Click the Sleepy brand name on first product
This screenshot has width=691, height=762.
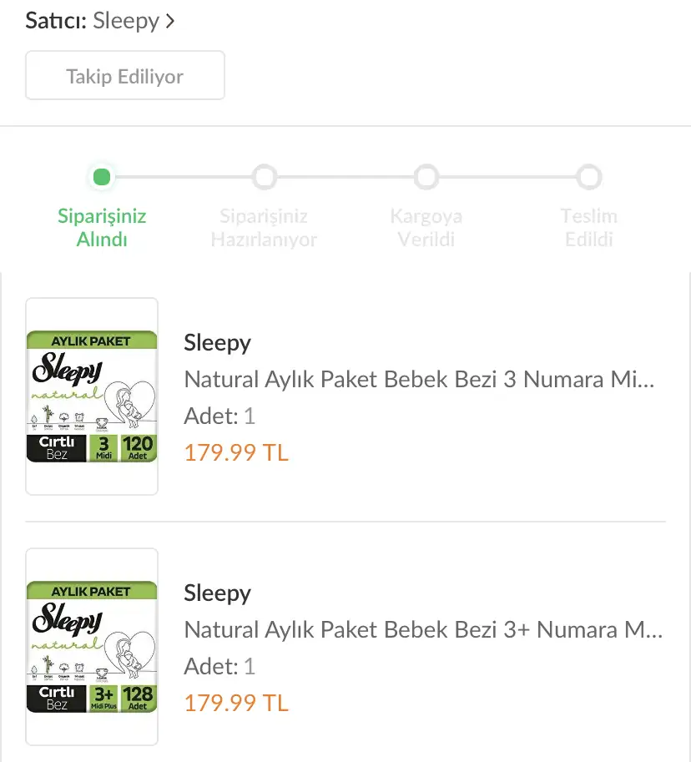coord(217,343)
